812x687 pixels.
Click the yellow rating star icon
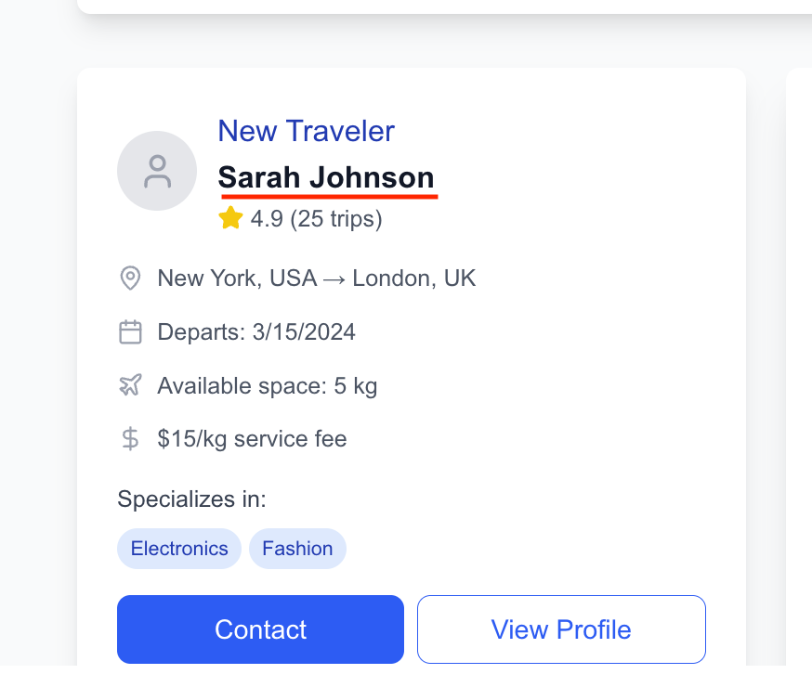(230, 219)
